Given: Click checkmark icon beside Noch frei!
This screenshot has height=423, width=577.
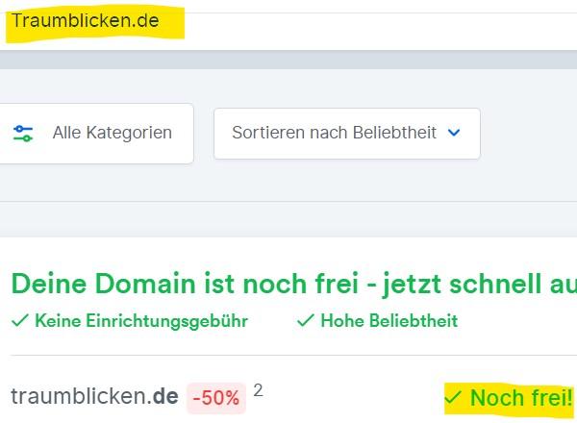Looking at the screenshot, I should [453, 398].
